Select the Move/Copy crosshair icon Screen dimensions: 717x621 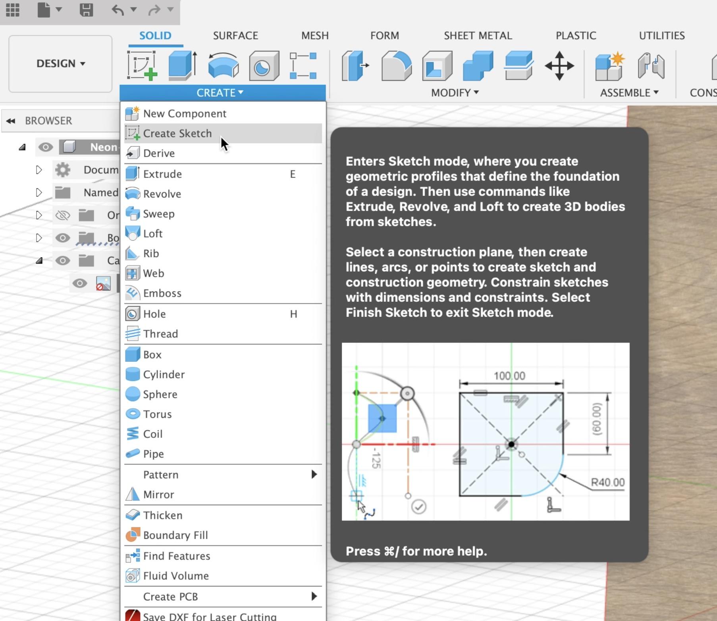coord(560,66)
